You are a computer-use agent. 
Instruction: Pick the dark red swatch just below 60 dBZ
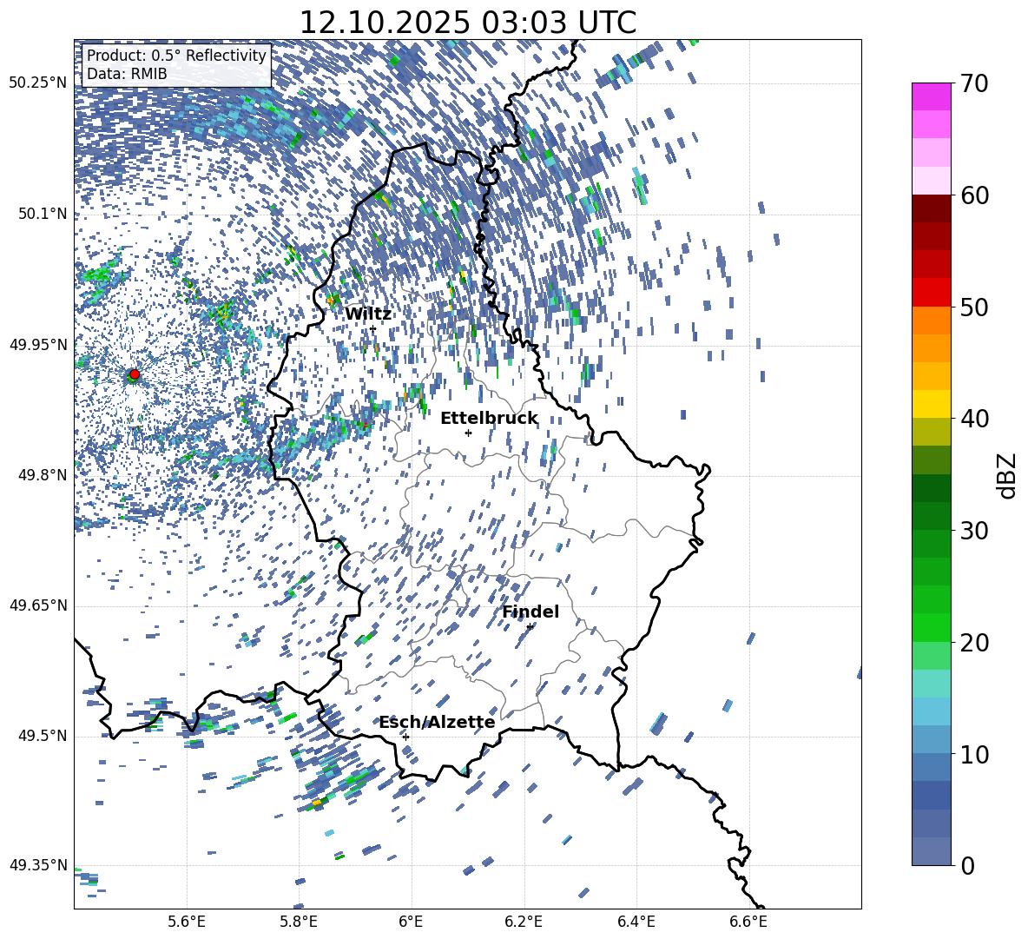(932, 208)
